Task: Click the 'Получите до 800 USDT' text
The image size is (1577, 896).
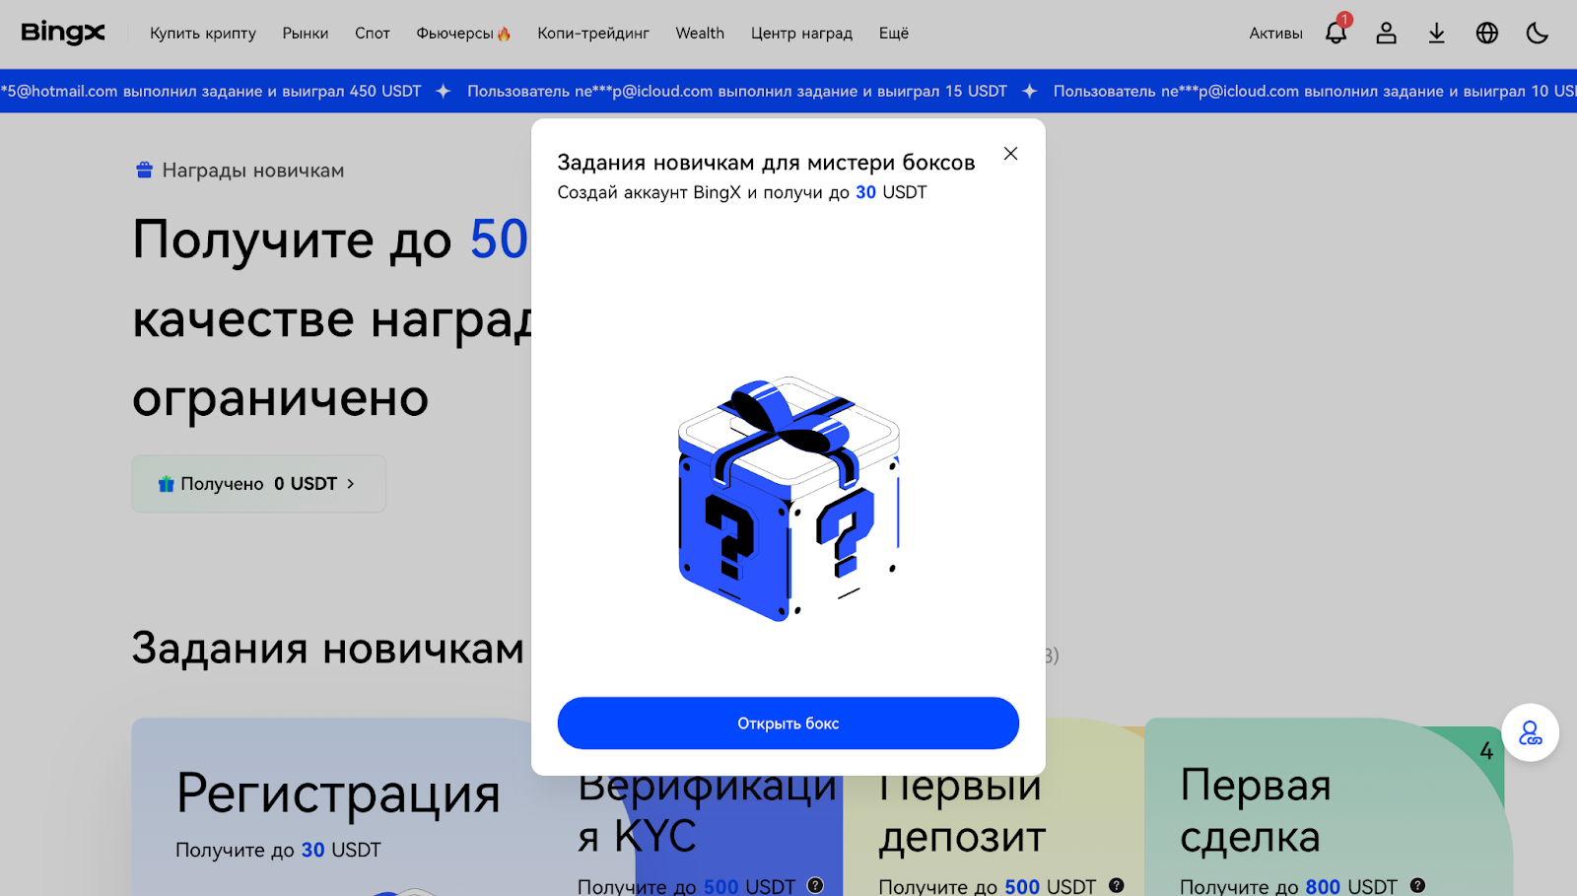Action: (x=1288, y=886)
